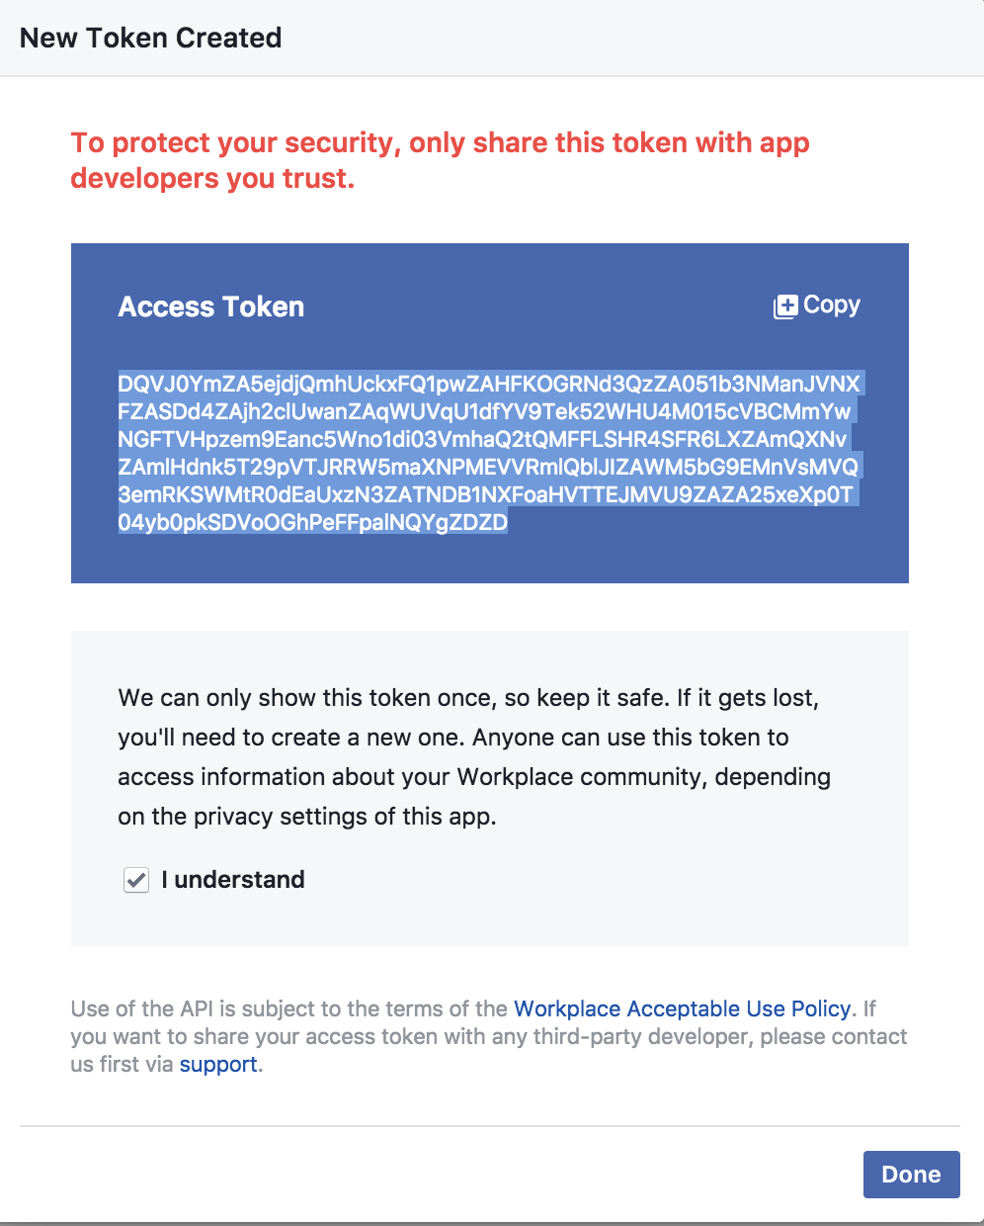The width and height of the screenshot is (984, 1226).
Task: Click the New Token Created title
Action: (x=151, y=38)
